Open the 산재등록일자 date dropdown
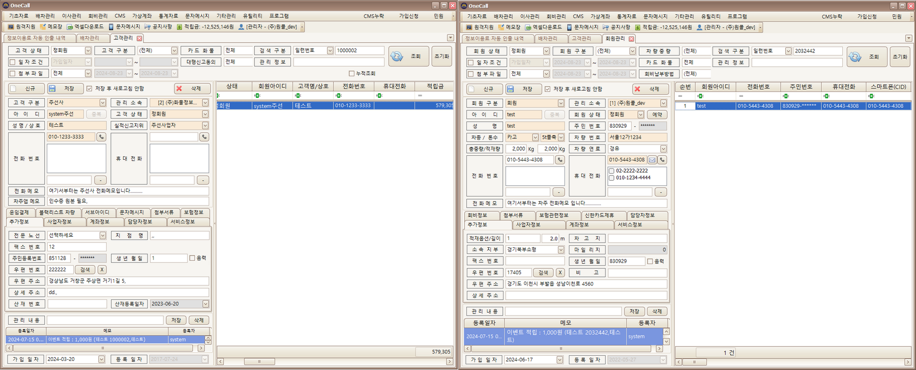Image resolution: width=916 pixels, height=370 pixels. click(205, 304)
